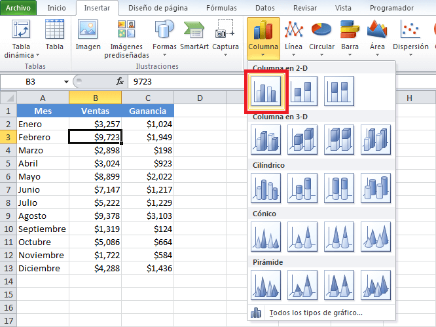Collapse the Columna chart dropdown
Viewport: 436px width, 327px height.
263,39
